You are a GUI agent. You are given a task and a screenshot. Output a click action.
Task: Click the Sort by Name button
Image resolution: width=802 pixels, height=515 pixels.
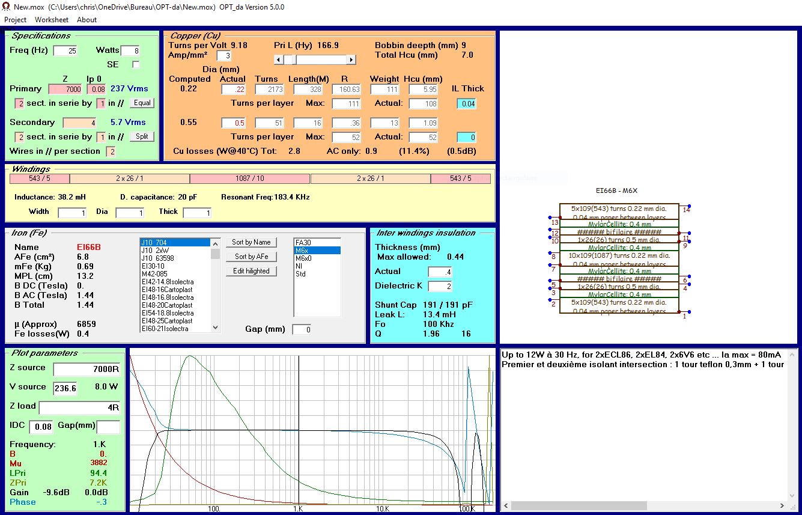click(251, 242)
